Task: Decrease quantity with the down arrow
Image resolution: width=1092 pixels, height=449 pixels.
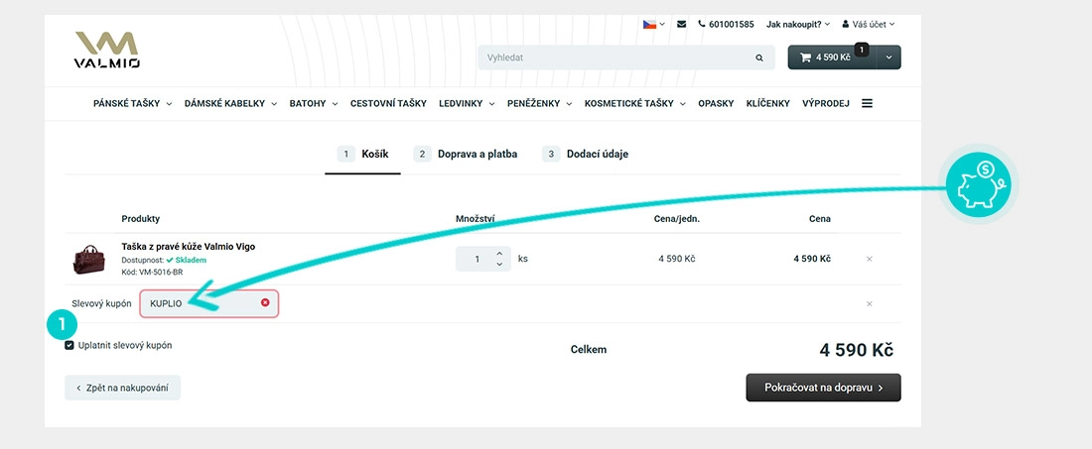Action: (x=499, y=264)
